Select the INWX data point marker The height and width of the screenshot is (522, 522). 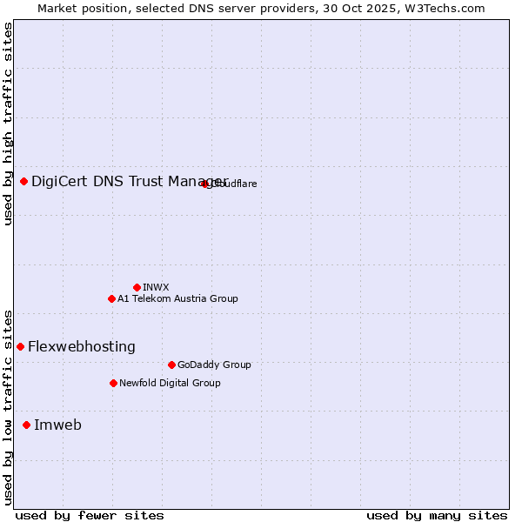click(137, 287)
